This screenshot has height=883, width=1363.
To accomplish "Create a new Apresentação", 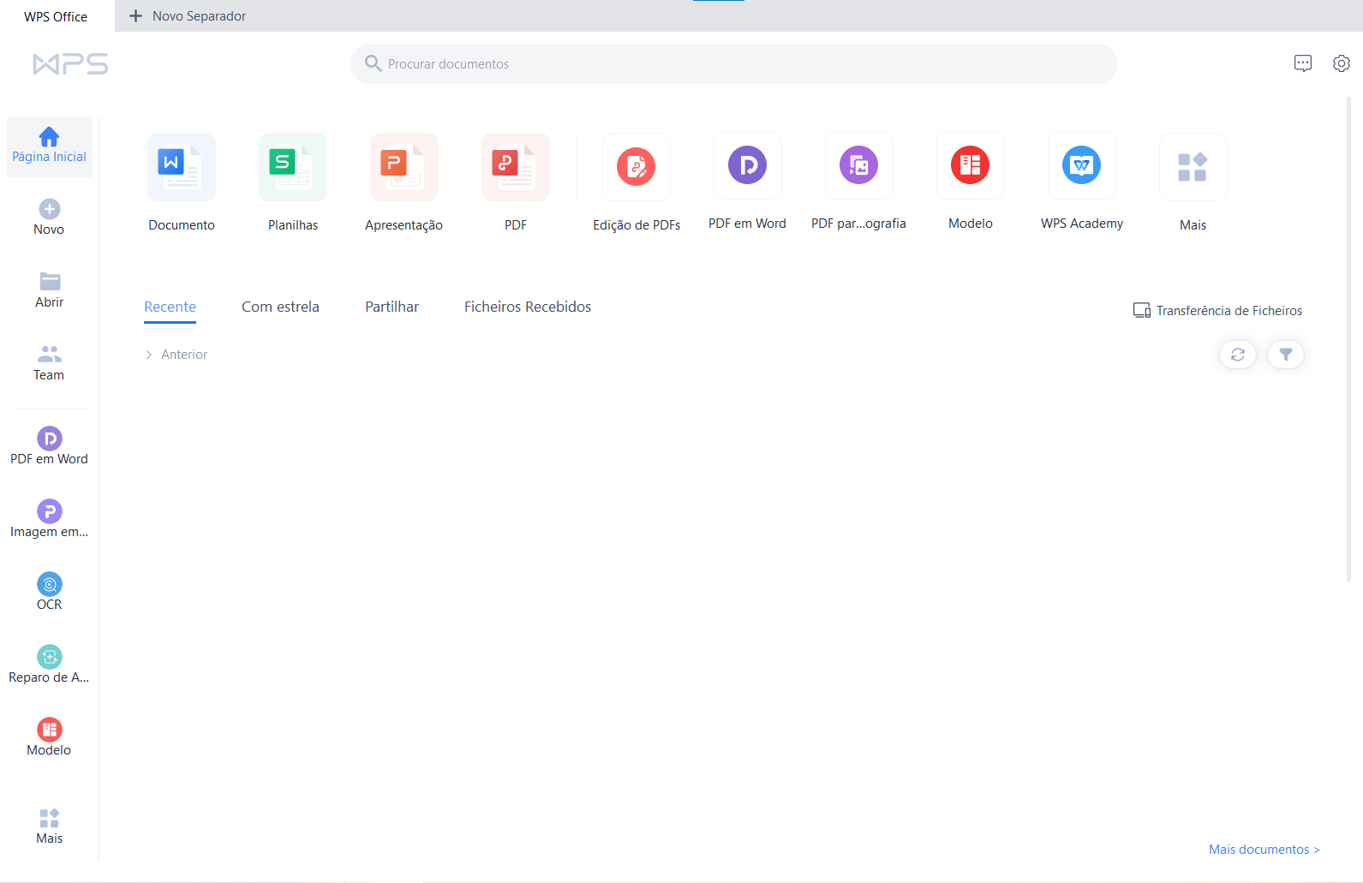I will [x=404, y=167].
